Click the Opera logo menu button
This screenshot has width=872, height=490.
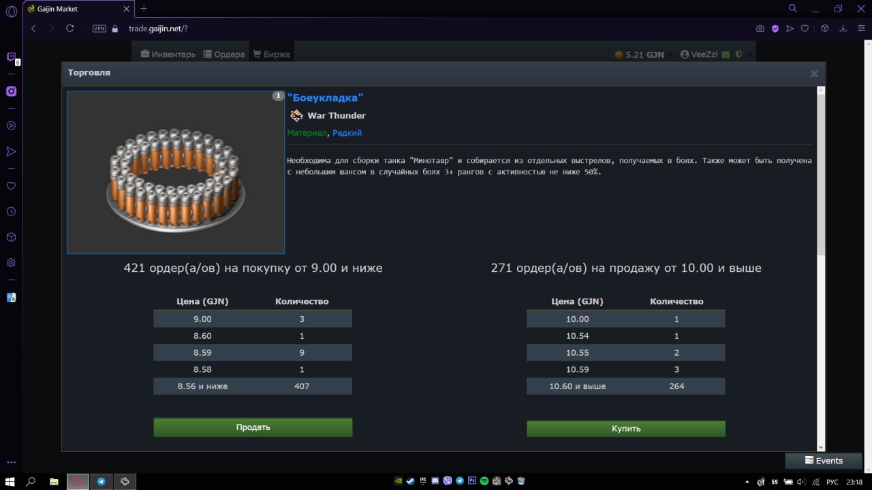pyautogui.click(x=11, y=12)
